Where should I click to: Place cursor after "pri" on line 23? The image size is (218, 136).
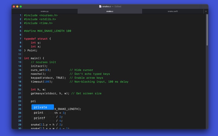point(36,101)
